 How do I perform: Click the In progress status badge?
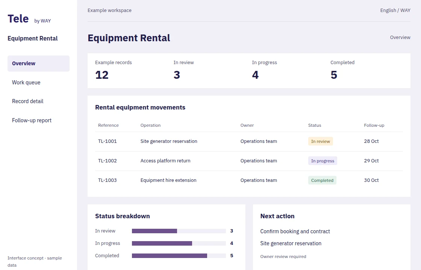coord(323,161)
